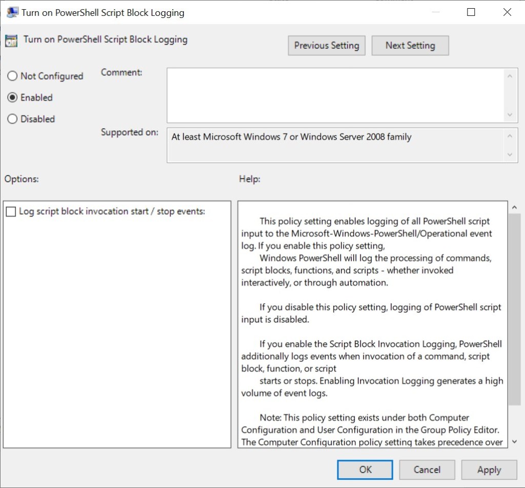Screen dimensions: 525x488
Task: Click the Help pane scrollbar thumb
Action: 515,308
